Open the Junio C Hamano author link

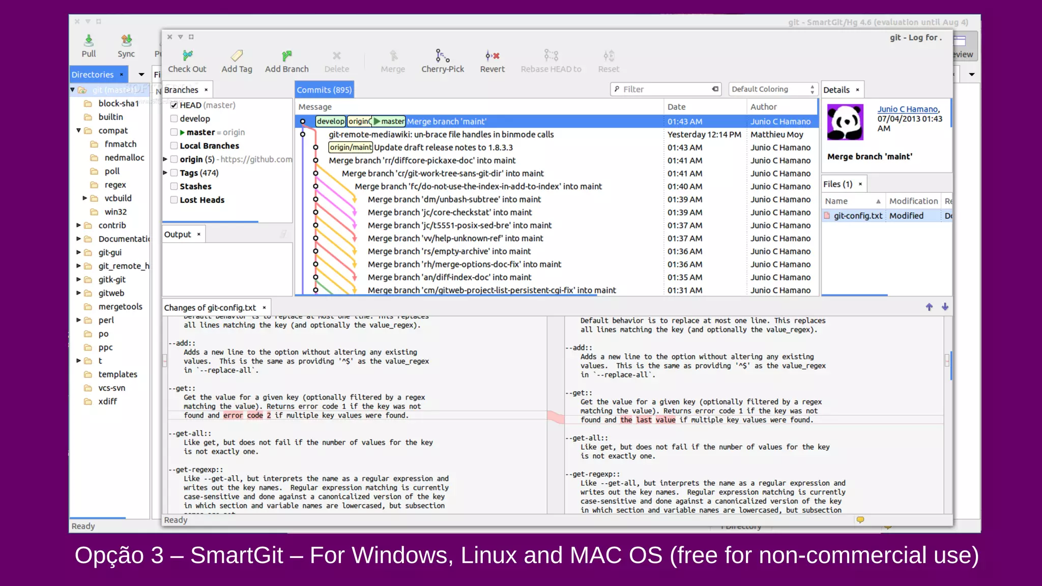point(907,109)
